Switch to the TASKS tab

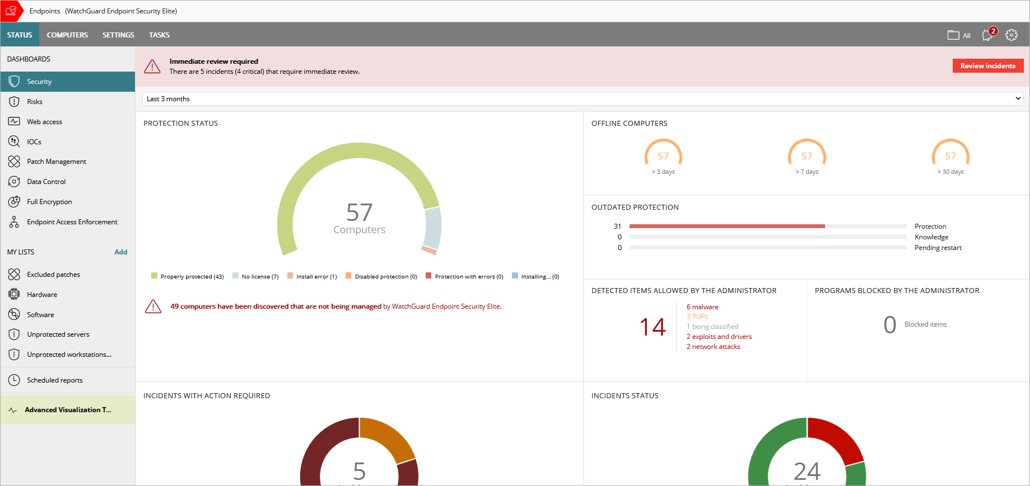click(x=159, y=35)
